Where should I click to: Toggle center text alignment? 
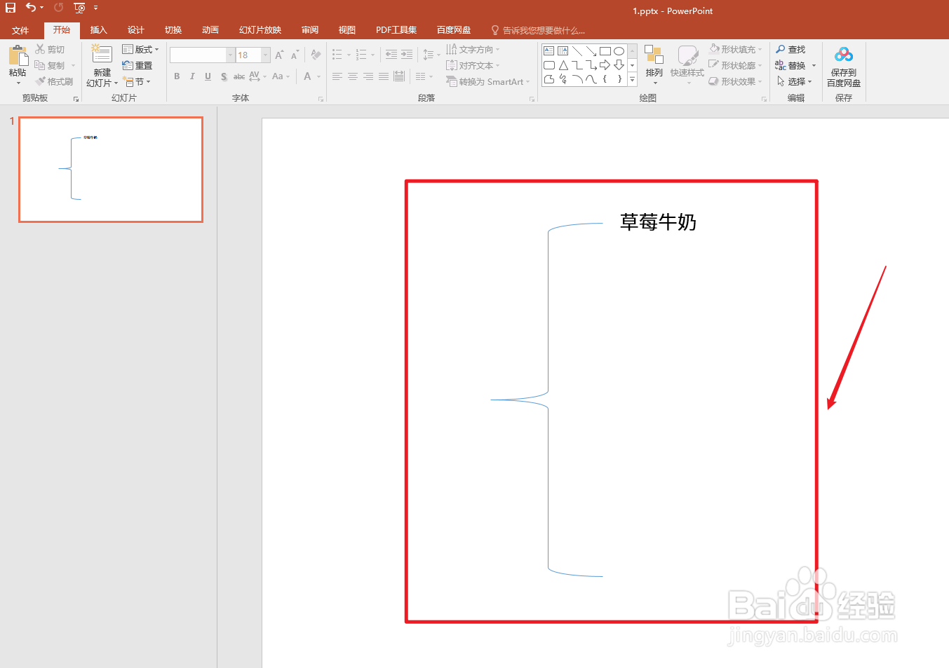coord(353,76)
